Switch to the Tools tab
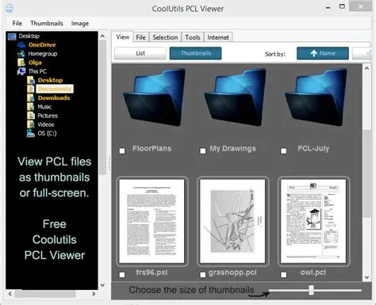Screen dimensions: 376x305 (x=193, y=37)
